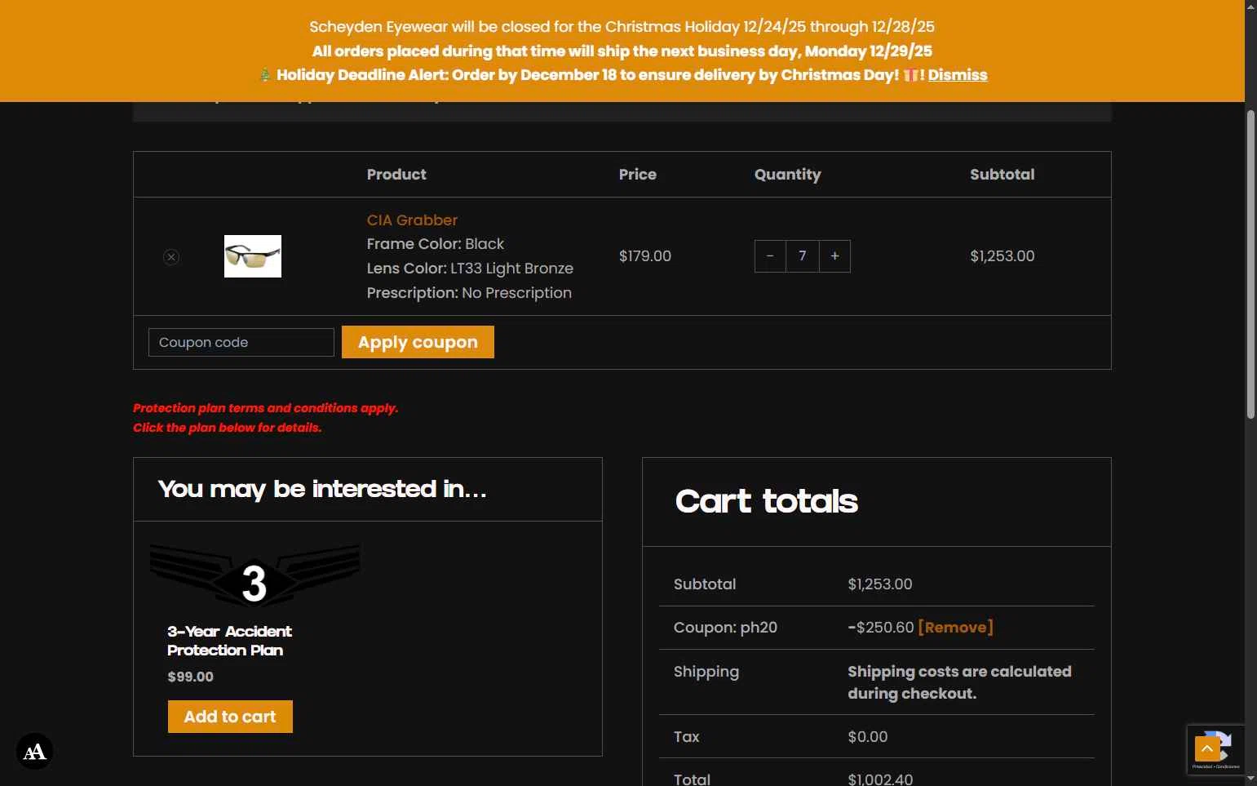The width and height of the screenshot is (1257, 786).
Task: Click the orange scroll-to-top arrow button
Action: 1207,748
